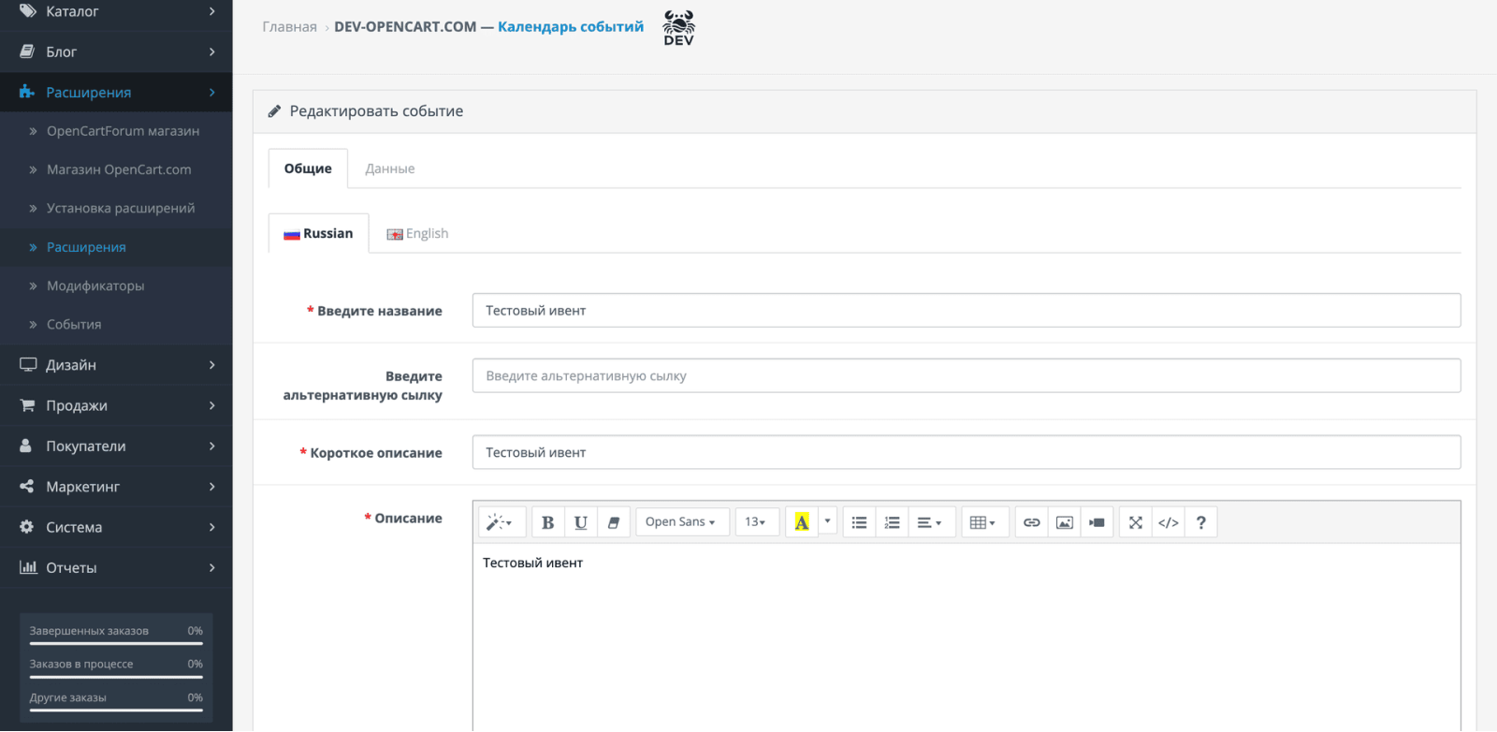
Task: Click the Система gear icon
Action: 26,527
